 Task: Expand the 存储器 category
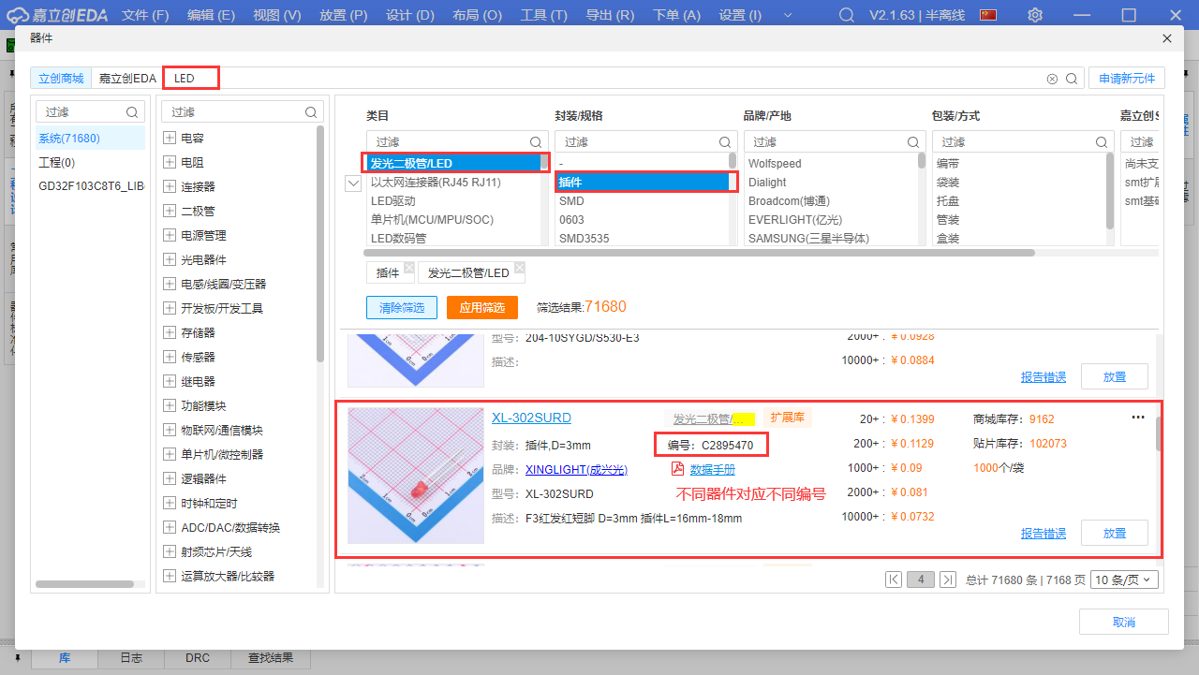point(170,332)
